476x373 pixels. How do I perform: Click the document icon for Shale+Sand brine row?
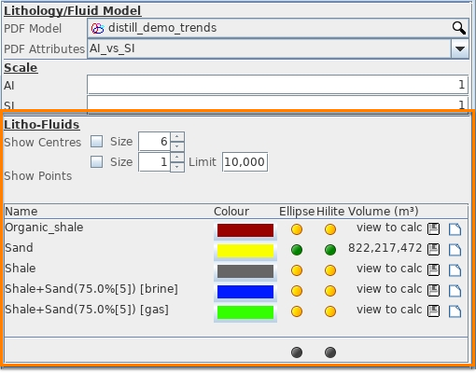[x=455, y=291]
